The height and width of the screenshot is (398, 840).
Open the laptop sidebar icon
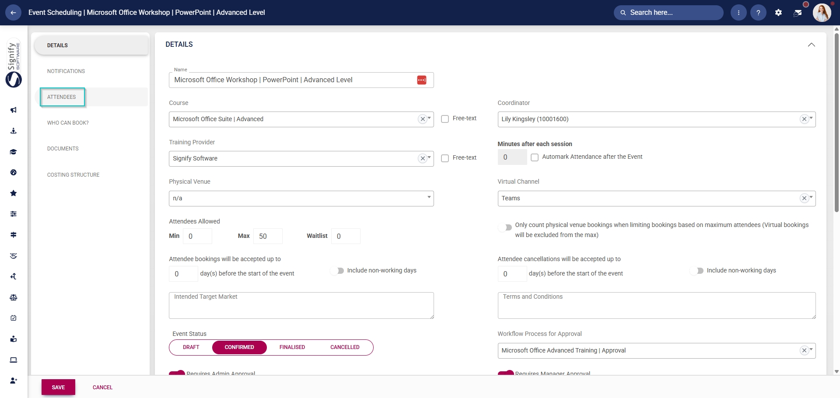click(14, 360)
